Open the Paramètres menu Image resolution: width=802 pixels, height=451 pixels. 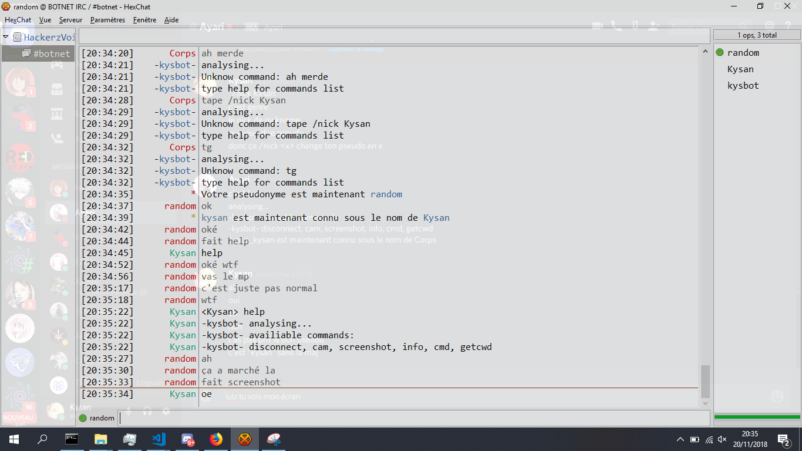tap(107, 20)
